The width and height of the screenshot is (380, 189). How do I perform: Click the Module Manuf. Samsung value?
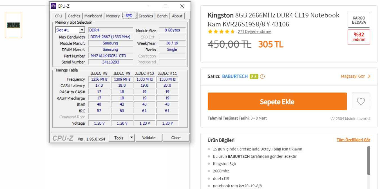(x=111, y=43)
